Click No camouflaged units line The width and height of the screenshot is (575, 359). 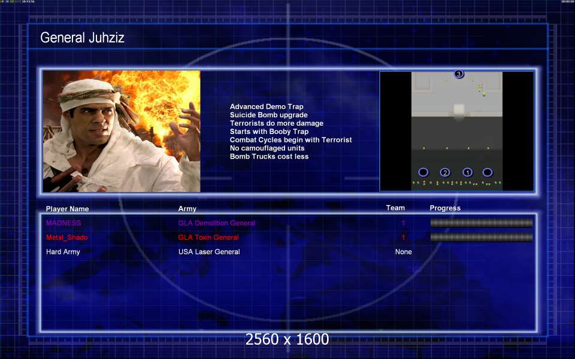267,148
